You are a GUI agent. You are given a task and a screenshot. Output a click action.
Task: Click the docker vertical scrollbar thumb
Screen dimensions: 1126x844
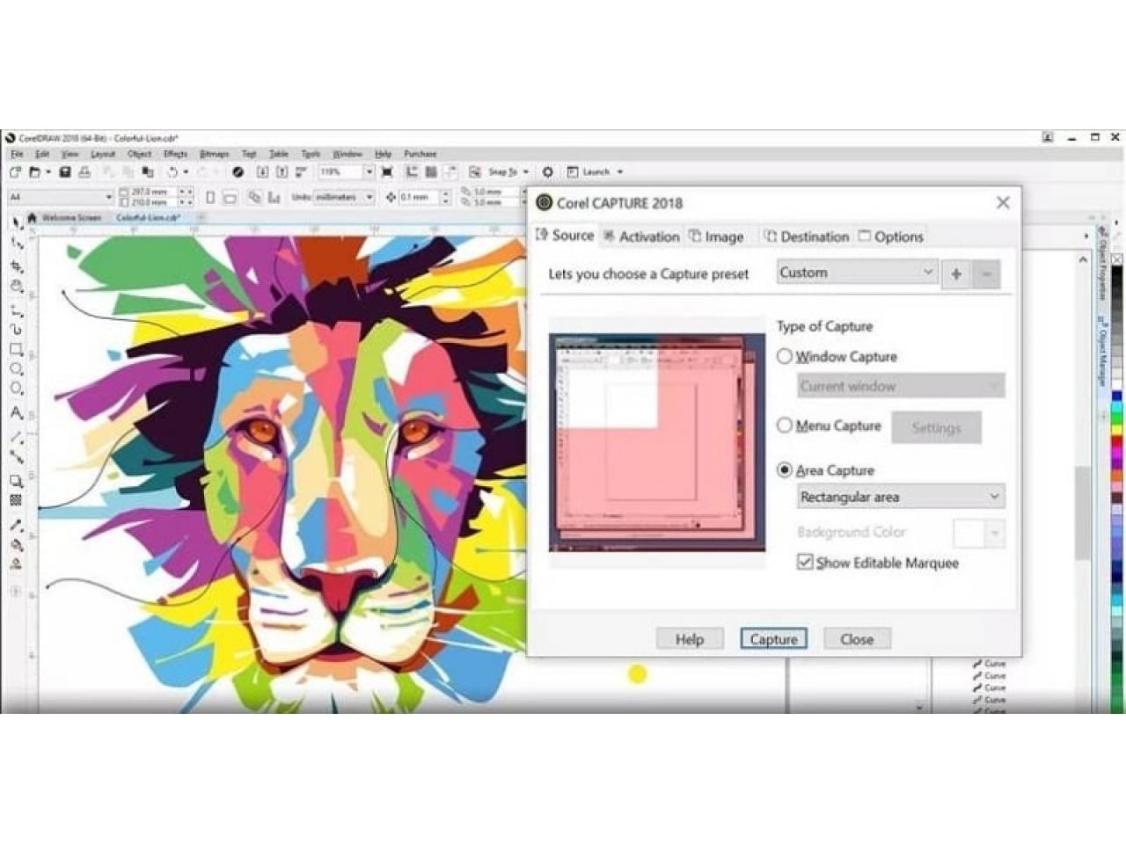pyautogui.click(x=1083, y=512)
